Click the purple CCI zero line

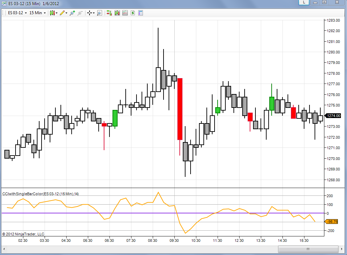click(163, 213)
